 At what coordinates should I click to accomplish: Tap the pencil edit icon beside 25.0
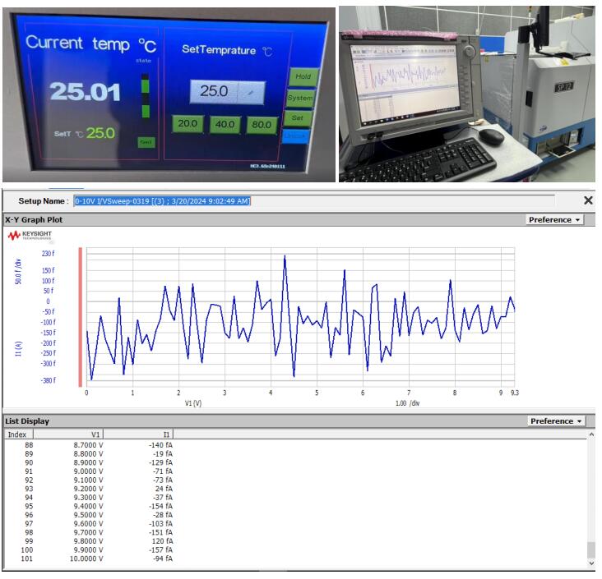pos(251,93)
